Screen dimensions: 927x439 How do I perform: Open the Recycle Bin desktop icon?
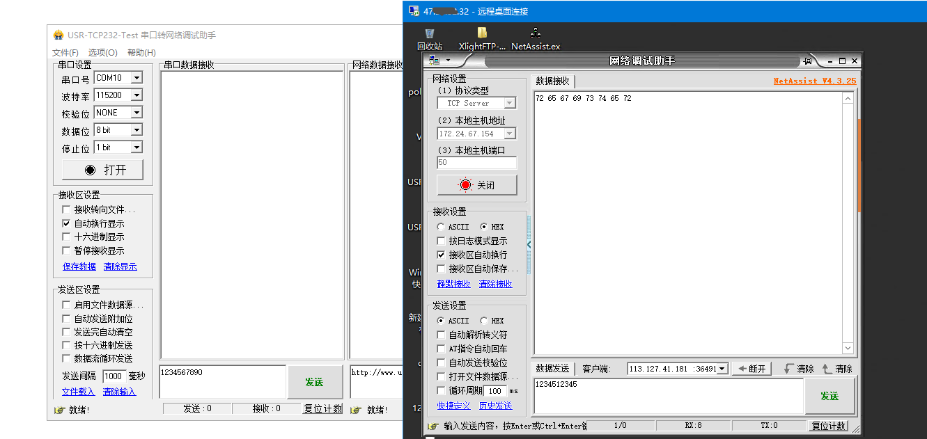tap(430, 34)
